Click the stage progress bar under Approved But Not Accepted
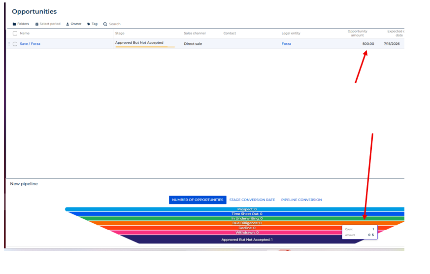The width and height of the screenshot is (430, 274). (x=145, y=47)
